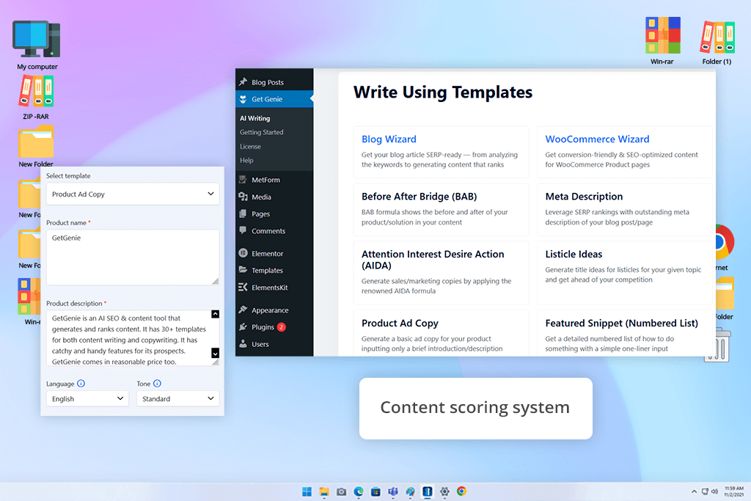This screenshot has width=751, height=501.
Task: Click description scrollbar up arrow
Action: tap(216, 314)
